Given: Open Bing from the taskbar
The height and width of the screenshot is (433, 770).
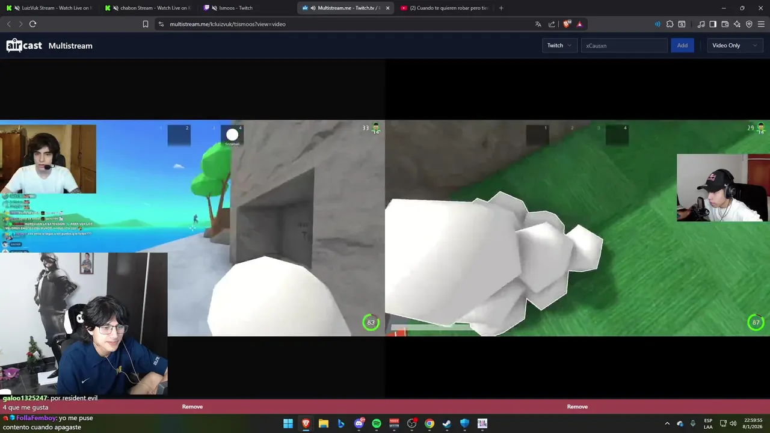Looking at the screenshot, I should [341, 423].
